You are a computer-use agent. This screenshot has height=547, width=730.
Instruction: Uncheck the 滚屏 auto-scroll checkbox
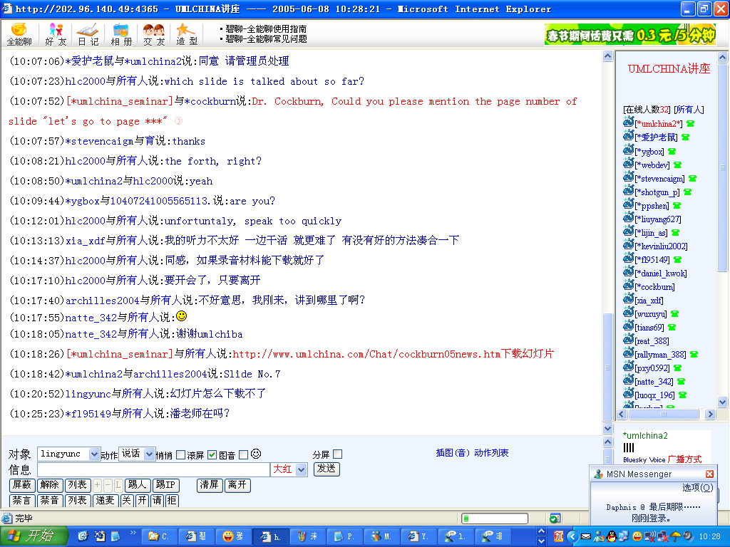pyautogui.click(x=212, y=455)
